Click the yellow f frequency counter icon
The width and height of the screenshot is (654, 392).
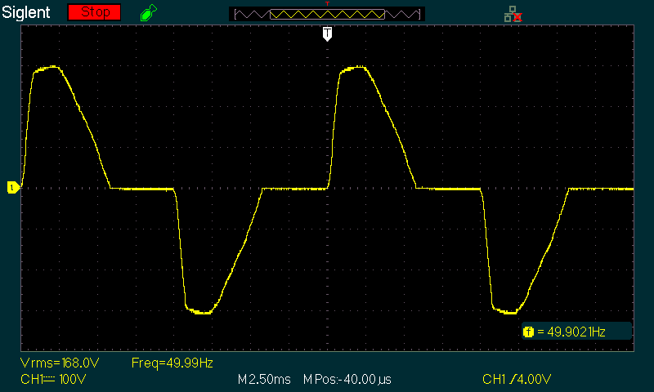[528, 332]
